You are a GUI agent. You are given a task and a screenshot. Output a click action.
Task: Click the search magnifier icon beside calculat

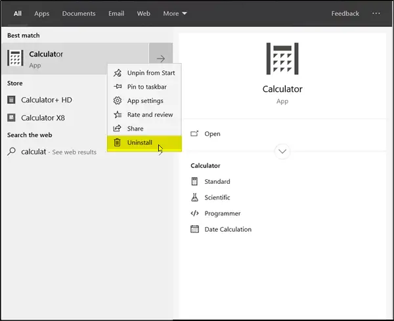[x=12, y=152]
